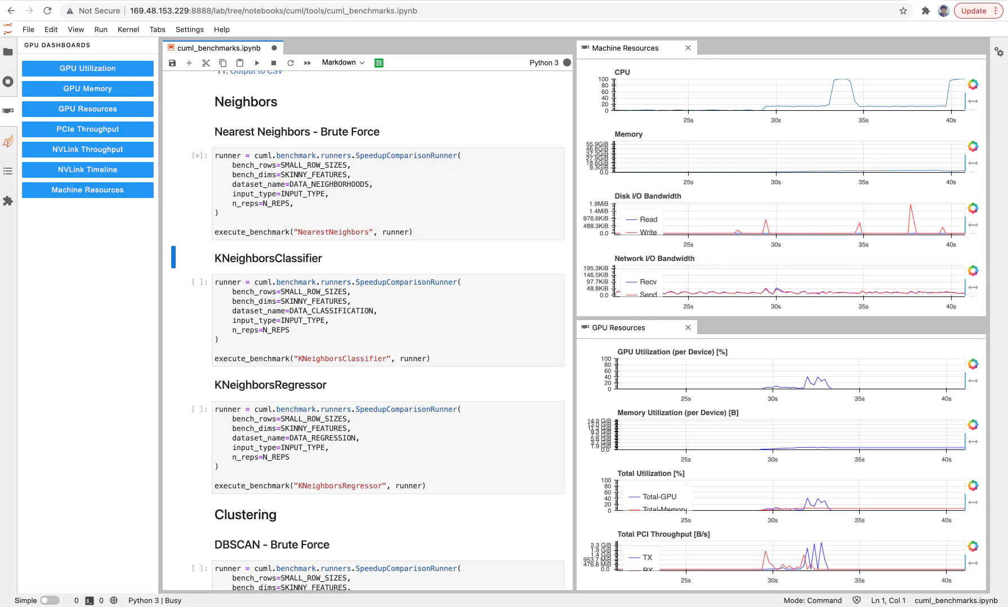This screenshot has width=1008, height=607.
Task: Click pan tool on GPU Utilization chart
Action: pos(973,381)
